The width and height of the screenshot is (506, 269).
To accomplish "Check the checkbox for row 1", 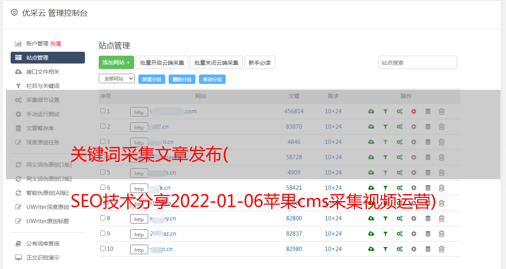I will (103, 111).
